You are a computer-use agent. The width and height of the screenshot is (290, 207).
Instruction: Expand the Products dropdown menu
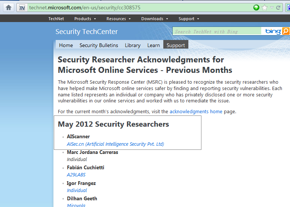pos(85,19)
